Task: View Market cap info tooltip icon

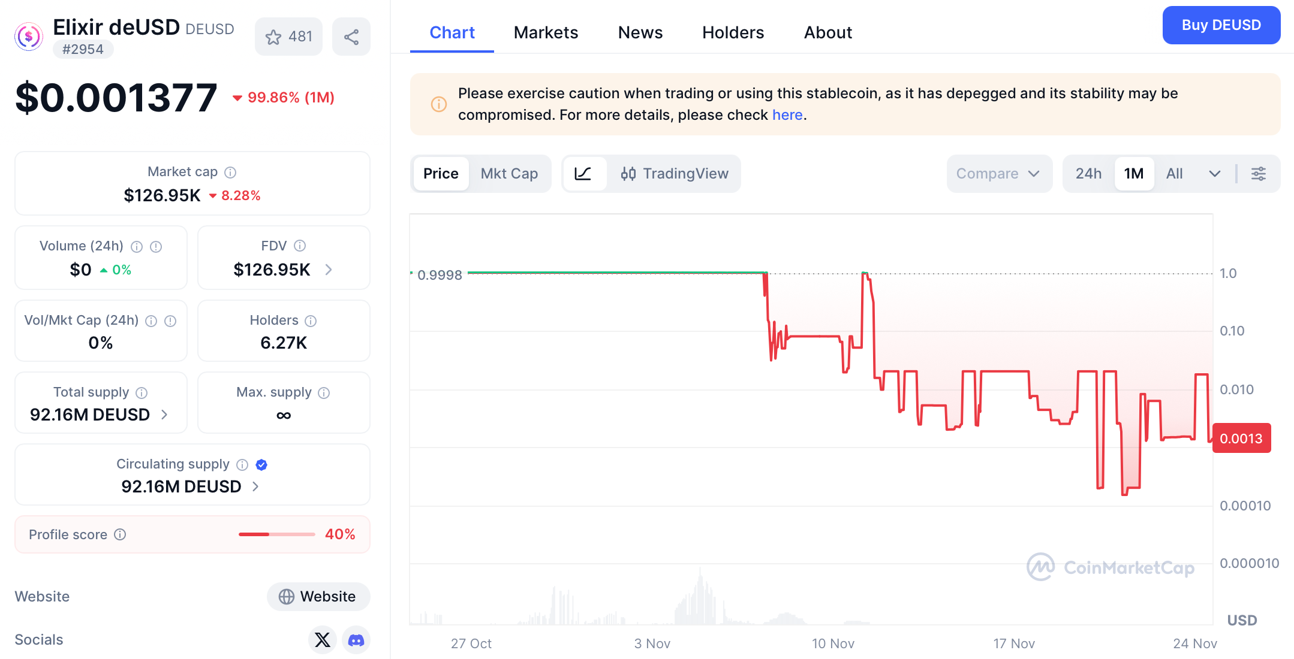Action: 231,172
